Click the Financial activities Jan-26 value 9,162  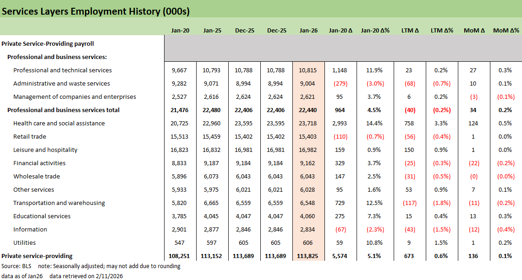pyautogui.click(x=307, y=163)
